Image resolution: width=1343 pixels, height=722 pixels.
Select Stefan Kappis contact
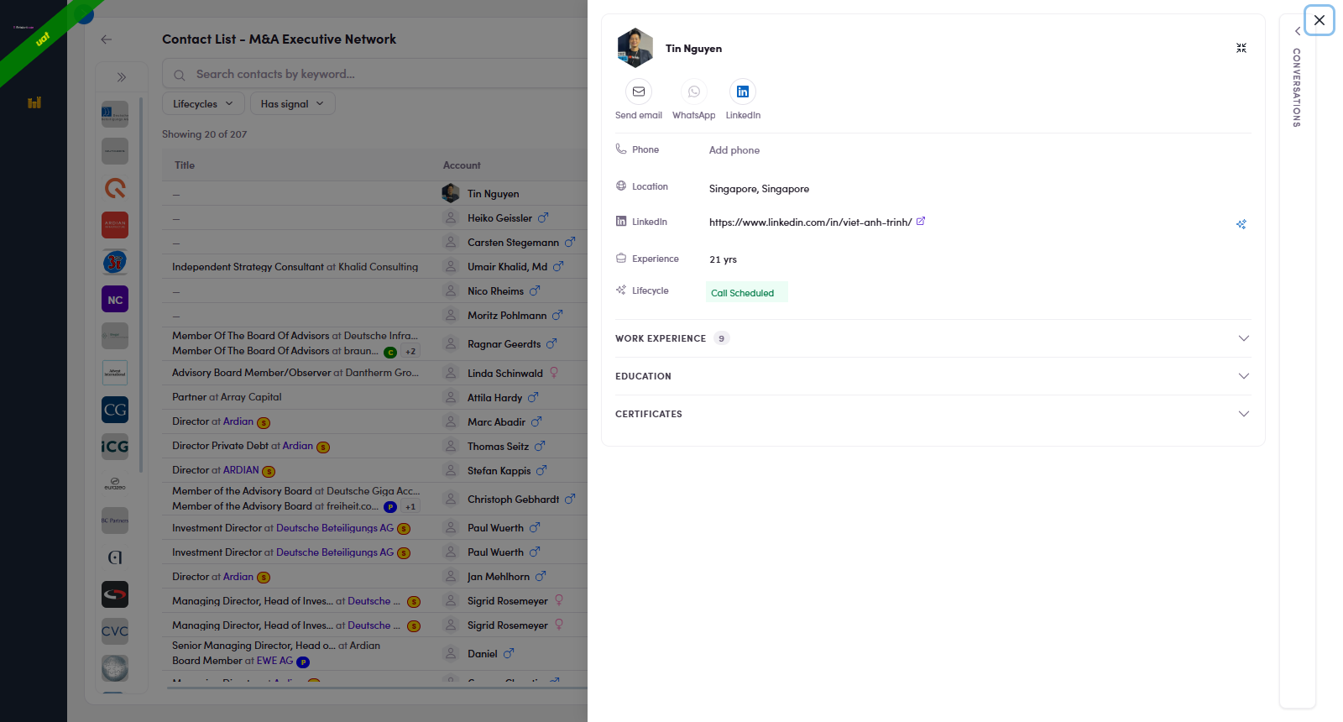499,471
